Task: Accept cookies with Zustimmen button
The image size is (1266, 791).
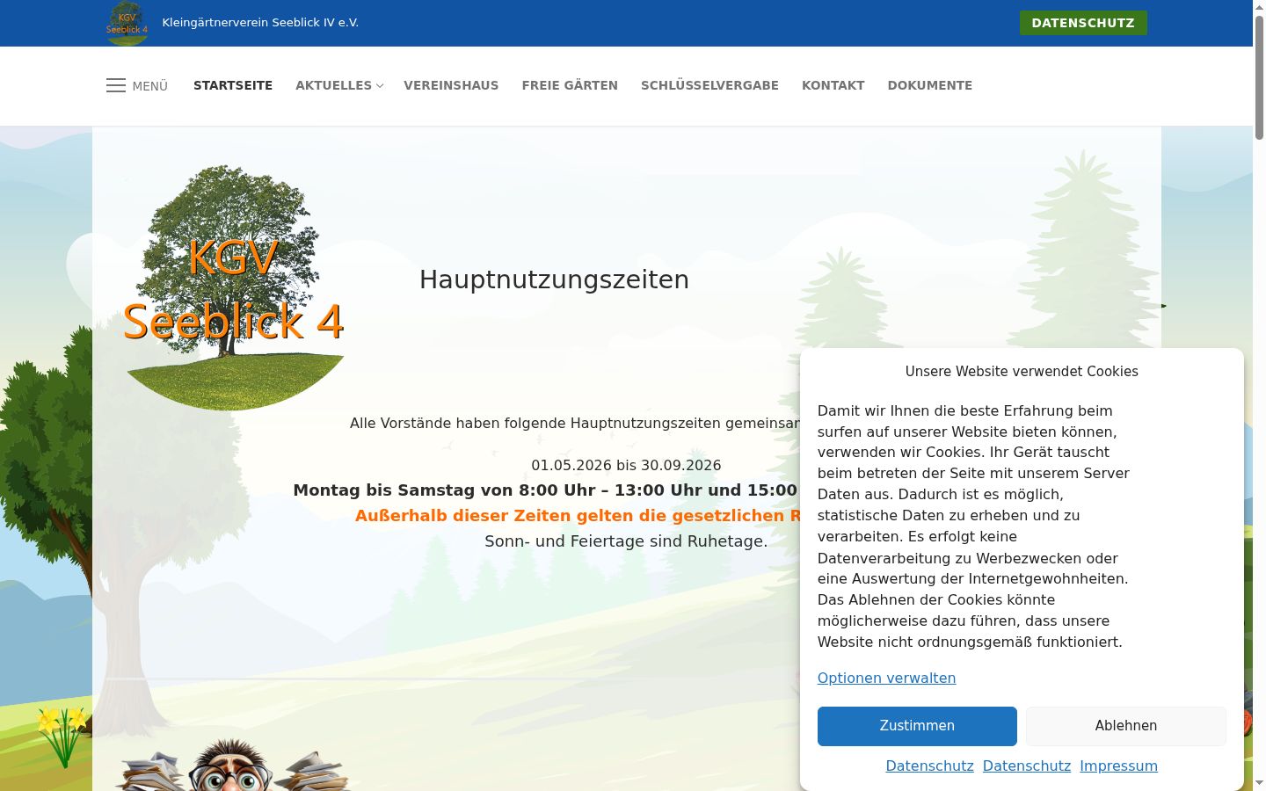Action: pos(917,726)
